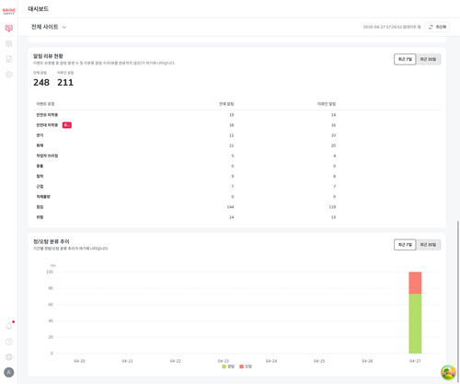This screenshot has width=460, height=384.
Task: Click the total value 19 in table
Action: coord(232,115)
